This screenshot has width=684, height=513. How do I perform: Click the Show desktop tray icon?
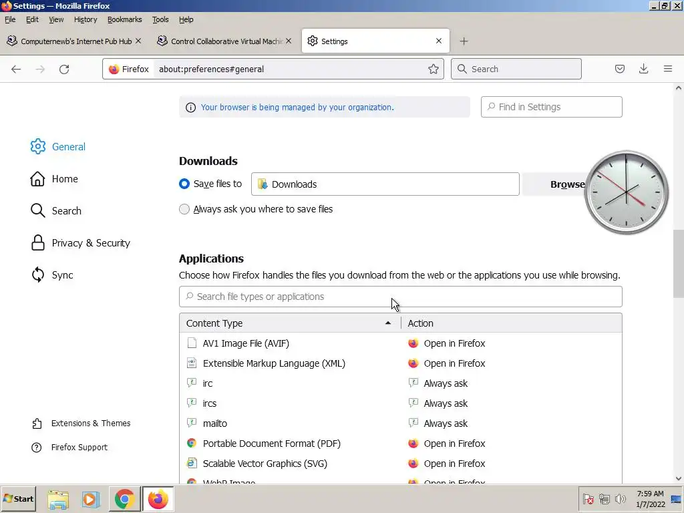tap(676, 499)
